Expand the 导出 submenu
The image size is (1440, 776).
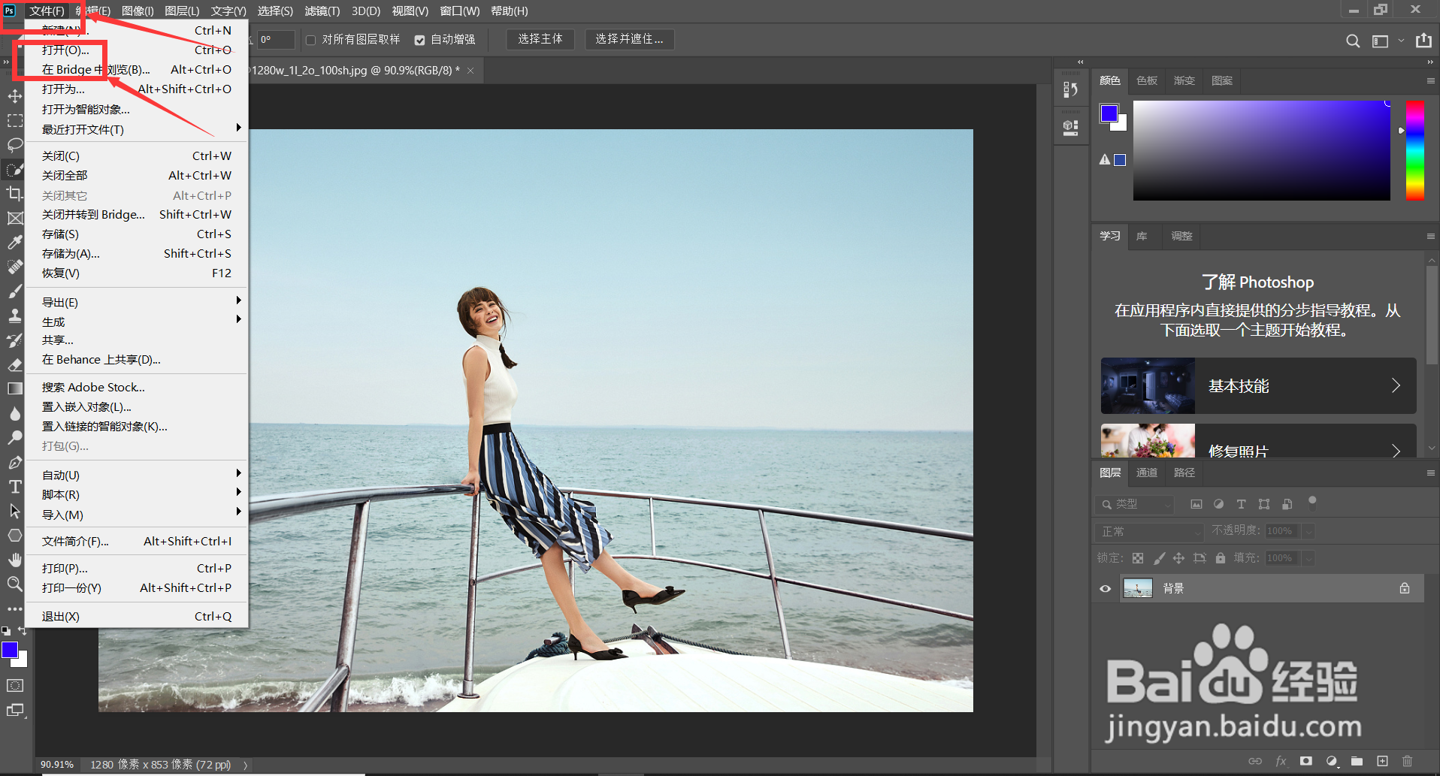point(137,302)
